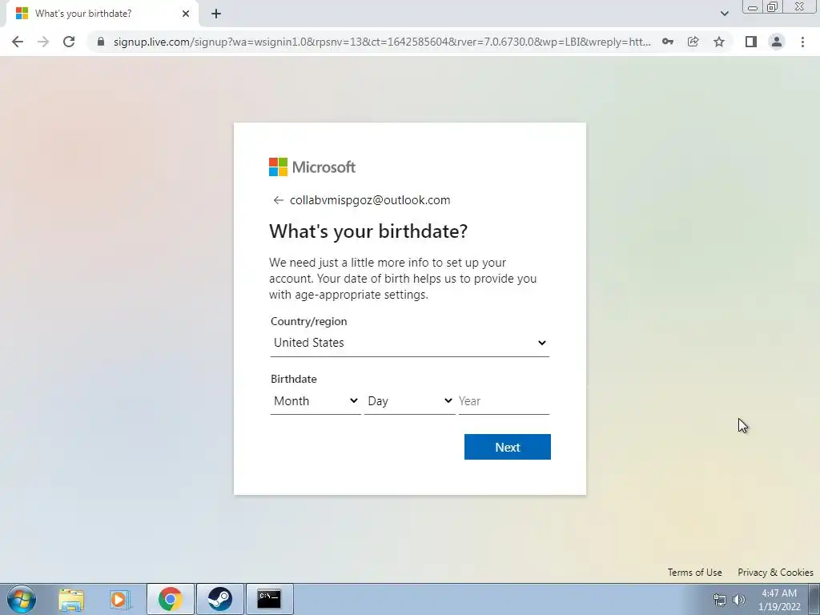Screen dimensions: 820x615
Task: Open Terms of Use link
Action: (694, 572)
